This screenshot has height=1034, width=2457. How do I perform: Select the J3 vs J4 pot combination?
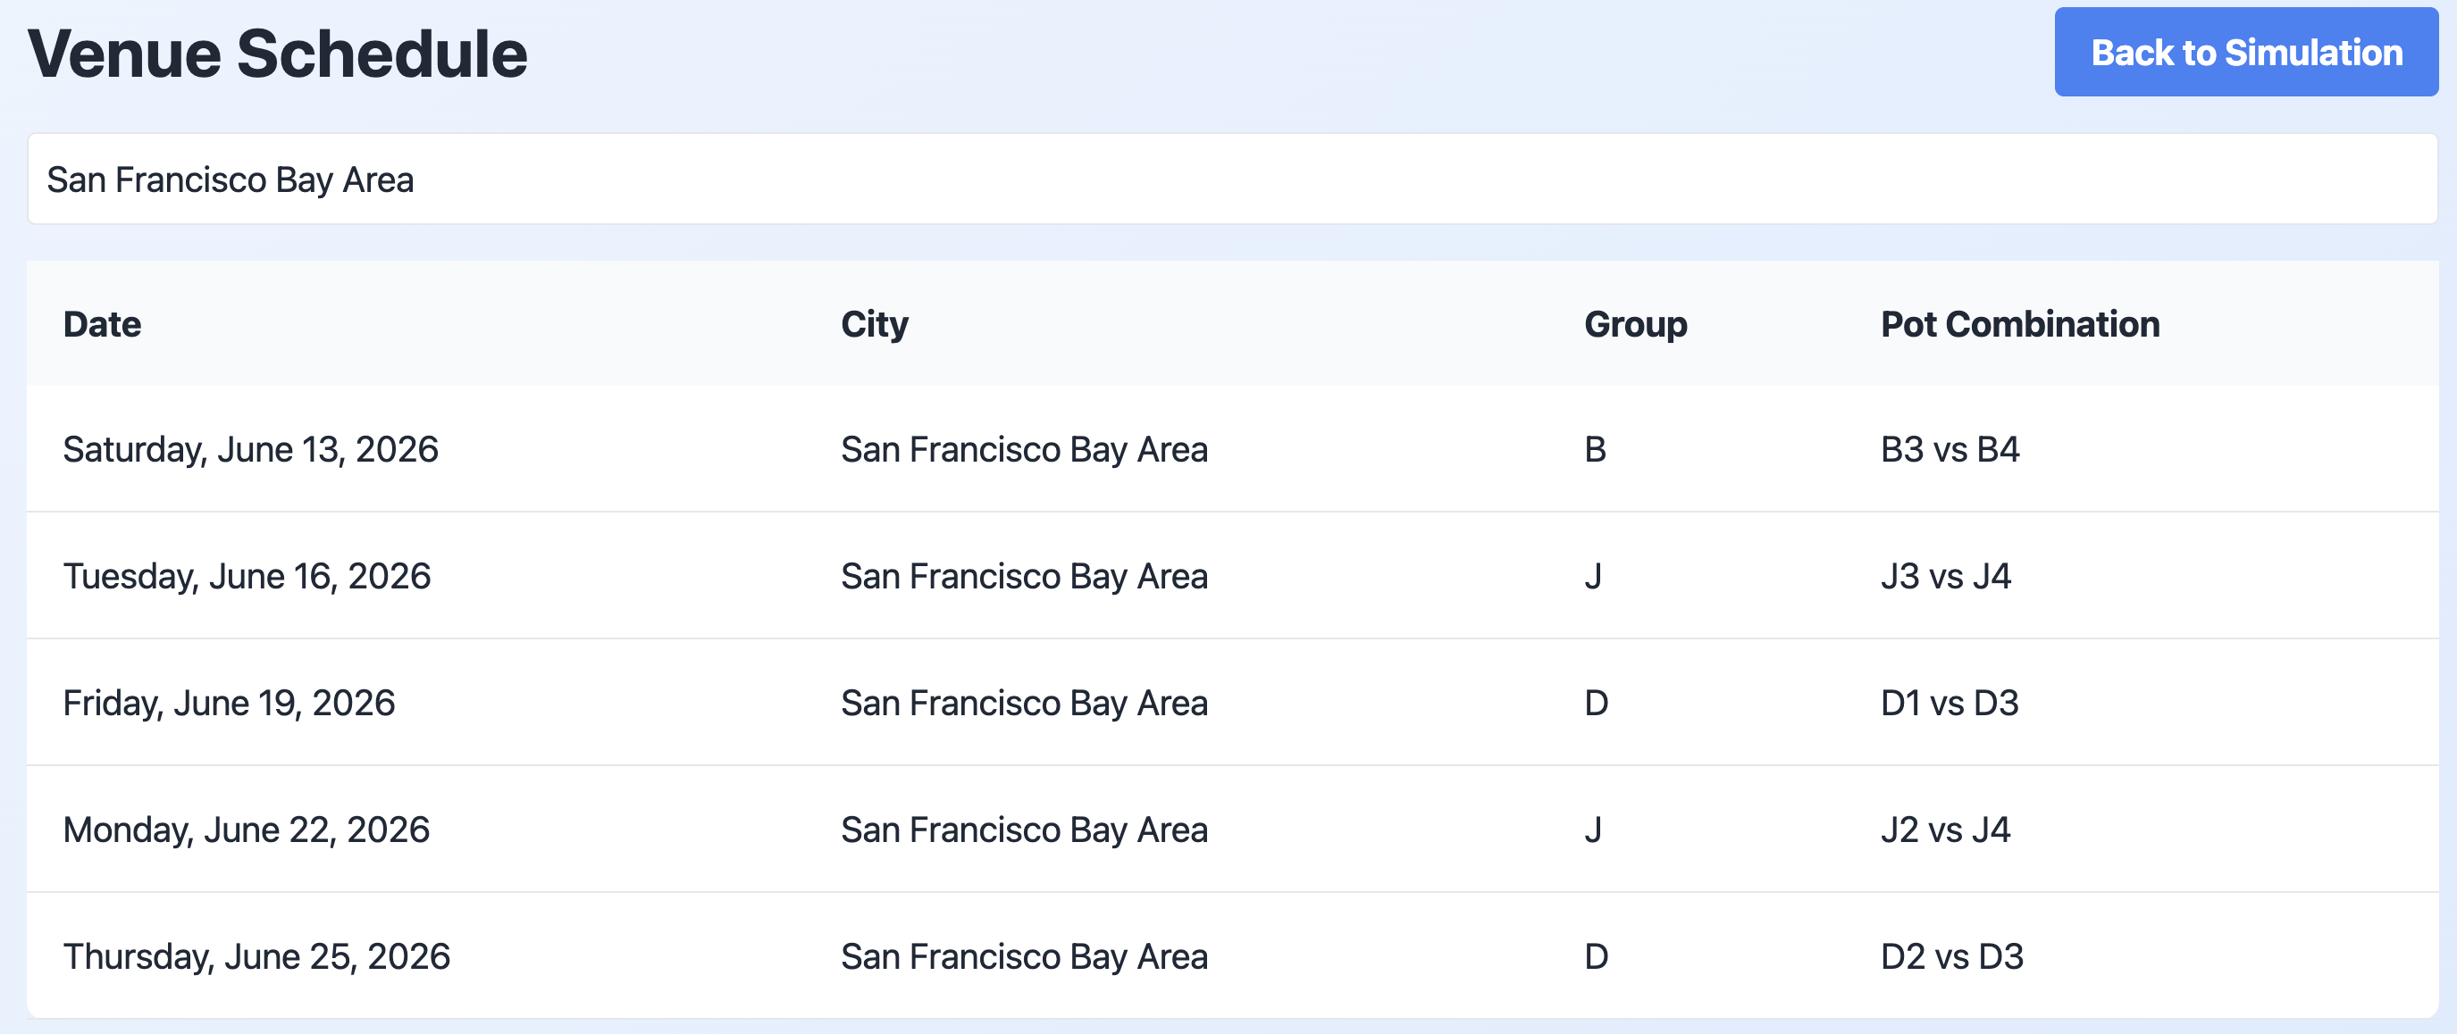(1945, 577)
